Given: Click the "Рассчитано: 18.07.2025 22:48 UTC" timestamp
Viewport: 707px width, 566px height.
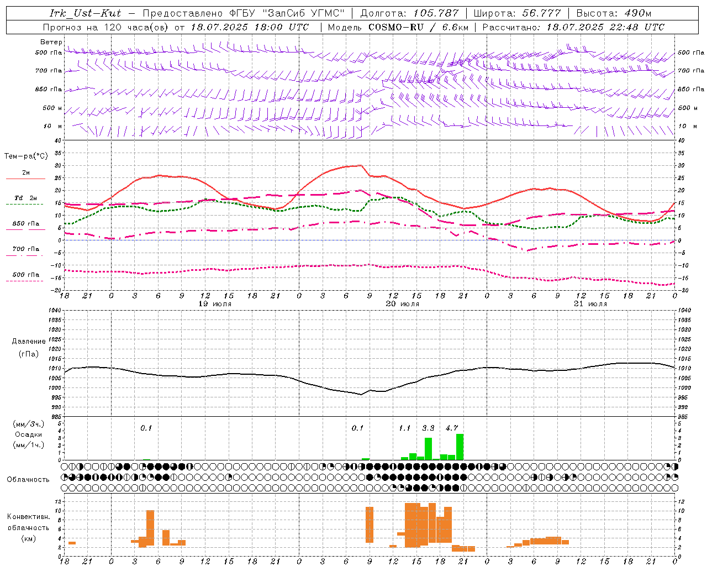Looking at the screenshot, I should coord(573,27).
